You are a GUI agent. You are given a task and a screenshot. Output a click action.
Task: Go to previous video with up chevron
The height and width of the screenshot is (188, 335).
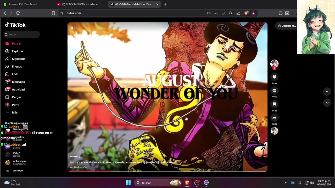[x=327, y=91]
